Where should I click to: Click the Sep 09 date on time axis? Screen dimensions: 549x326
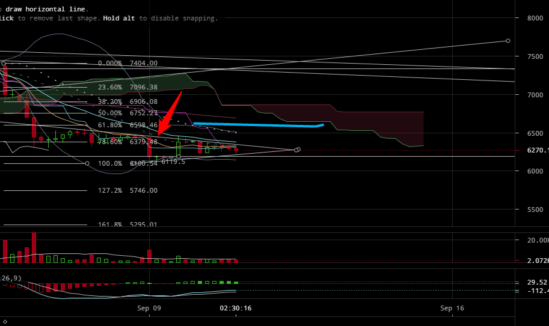pos(149,308)
